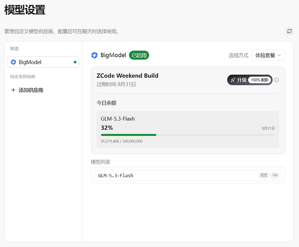
Task: Click the info icon next to upgrade
Action: [276, 80]
